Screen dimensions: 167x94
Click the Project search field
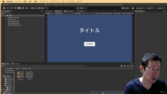102,66
